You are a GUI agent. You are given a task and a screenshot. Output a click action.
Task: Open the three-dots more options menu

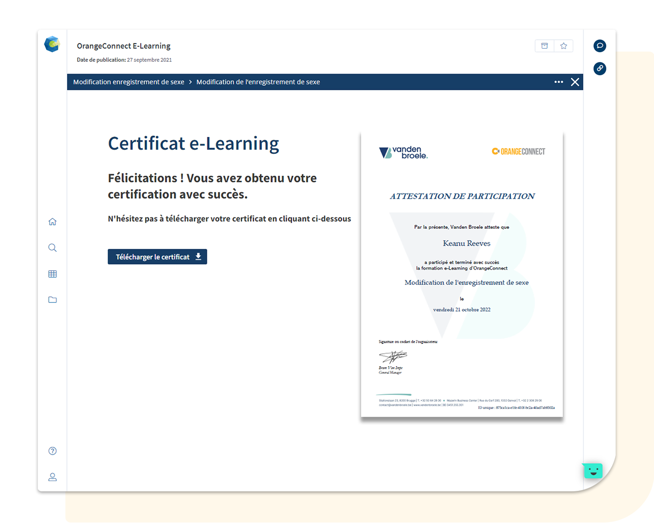tap(558, 82)
